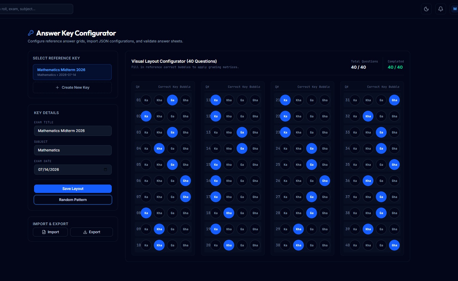This screenshot has width=458, height=281.
Task: Click Import button
Action: 50,232
